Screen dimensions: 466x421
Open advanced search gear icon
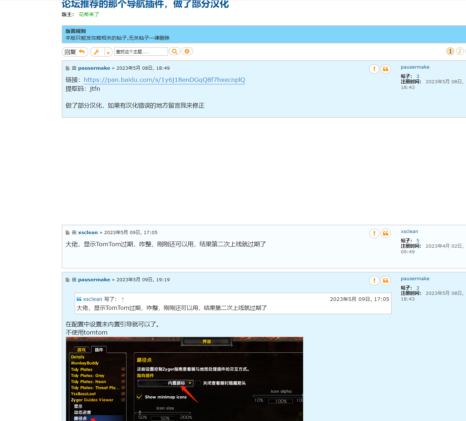click(x=187, y=51)
